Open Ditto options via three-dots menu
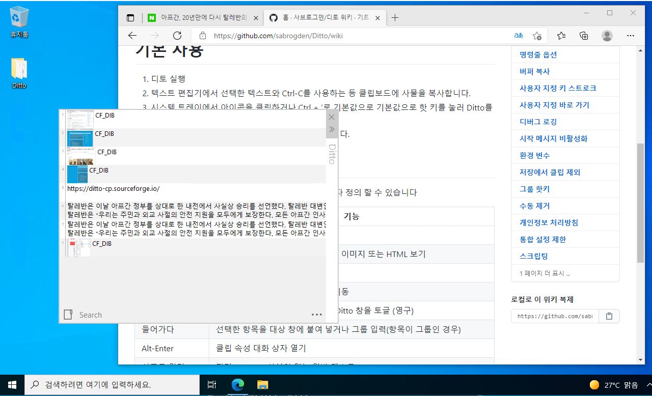 pos(317,315)
